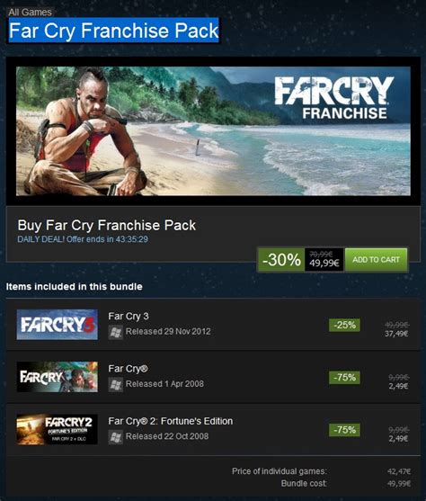Open the Far Cry® title link
Screen dimensions: 426x501
click(128, 369)
